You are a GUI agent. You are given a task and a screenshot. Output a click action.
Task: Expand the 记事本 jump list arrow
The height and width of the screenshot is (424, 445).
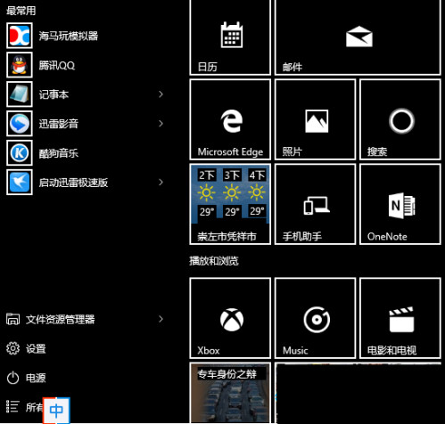(x=161, y=94)
